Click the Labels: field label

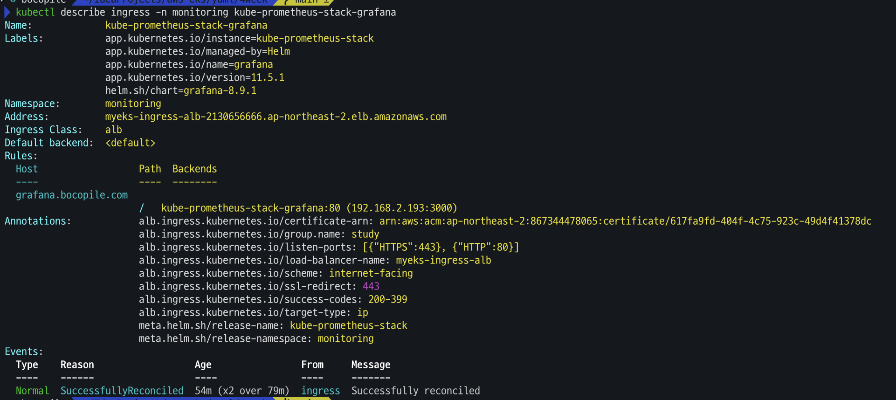(x=24, y=38)
